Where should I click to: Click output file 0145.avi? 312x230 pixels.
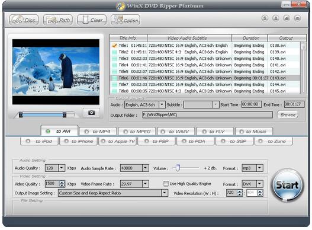278,91
